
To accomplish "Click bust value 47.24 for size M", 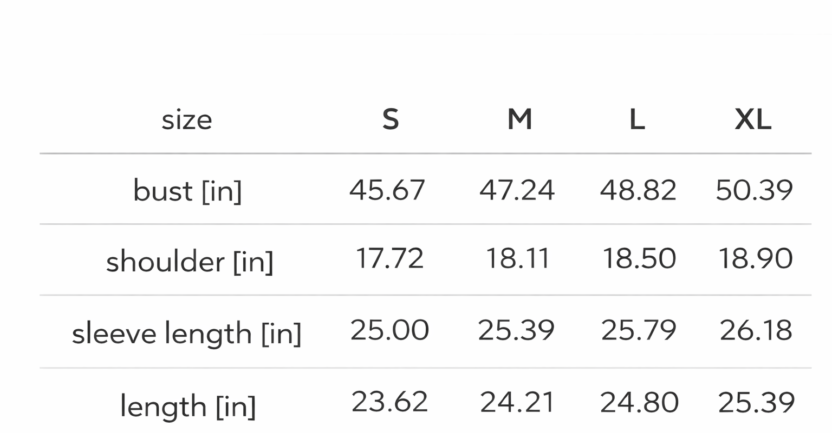I will click(517, 190).
